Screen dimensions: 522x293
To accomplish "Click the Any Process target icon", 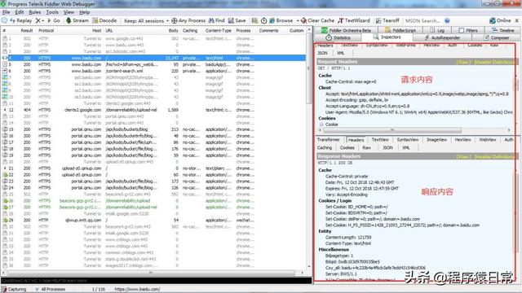I will 174,20.
